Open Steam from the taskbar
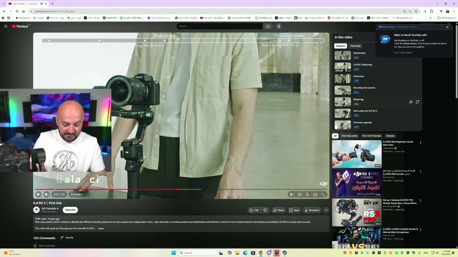Screen dimensions: 458x257 click(284, 253)
